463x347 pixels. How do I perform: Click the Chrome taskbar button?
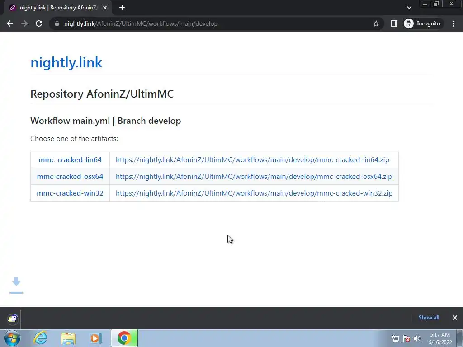point(124,338)
